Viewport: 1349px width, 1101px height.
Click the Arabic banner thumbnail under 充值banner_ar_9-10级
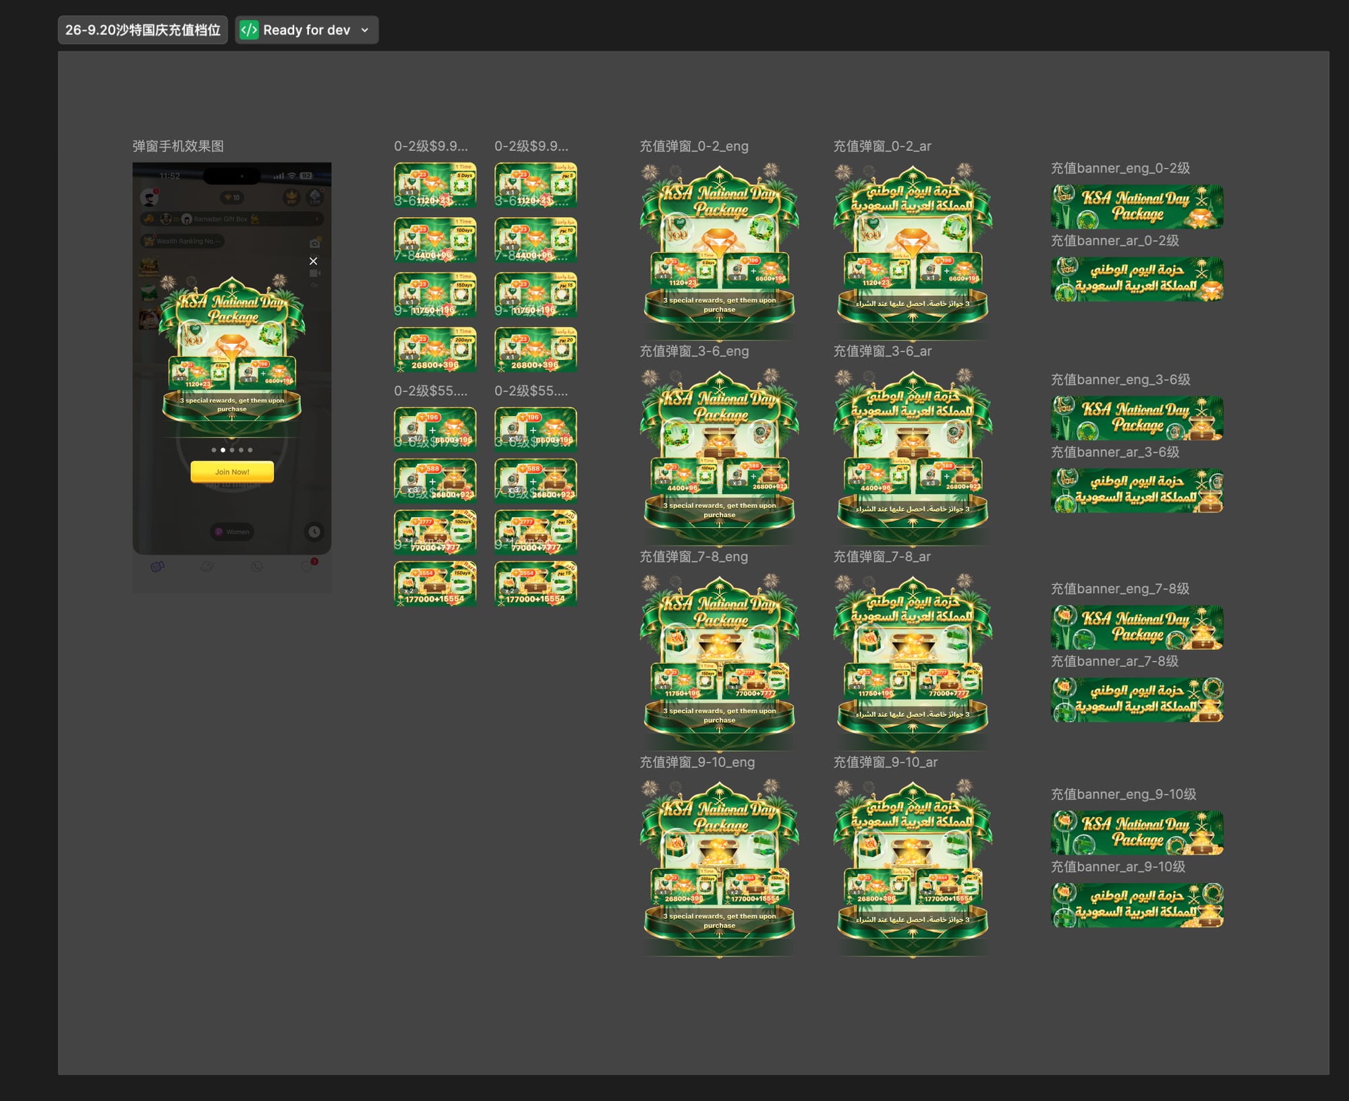pos(1137,905)
